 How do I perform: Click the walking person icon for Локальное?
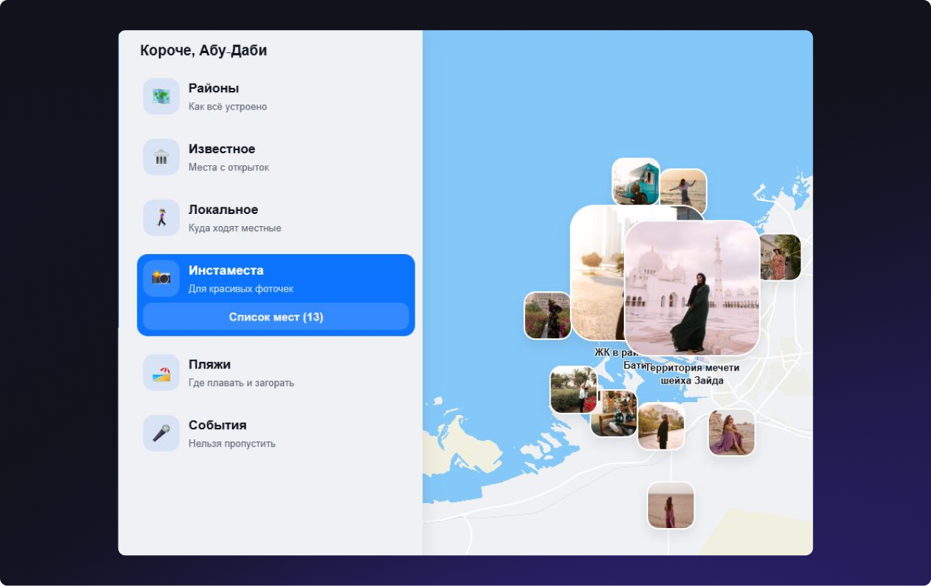(x=161, y=218)
